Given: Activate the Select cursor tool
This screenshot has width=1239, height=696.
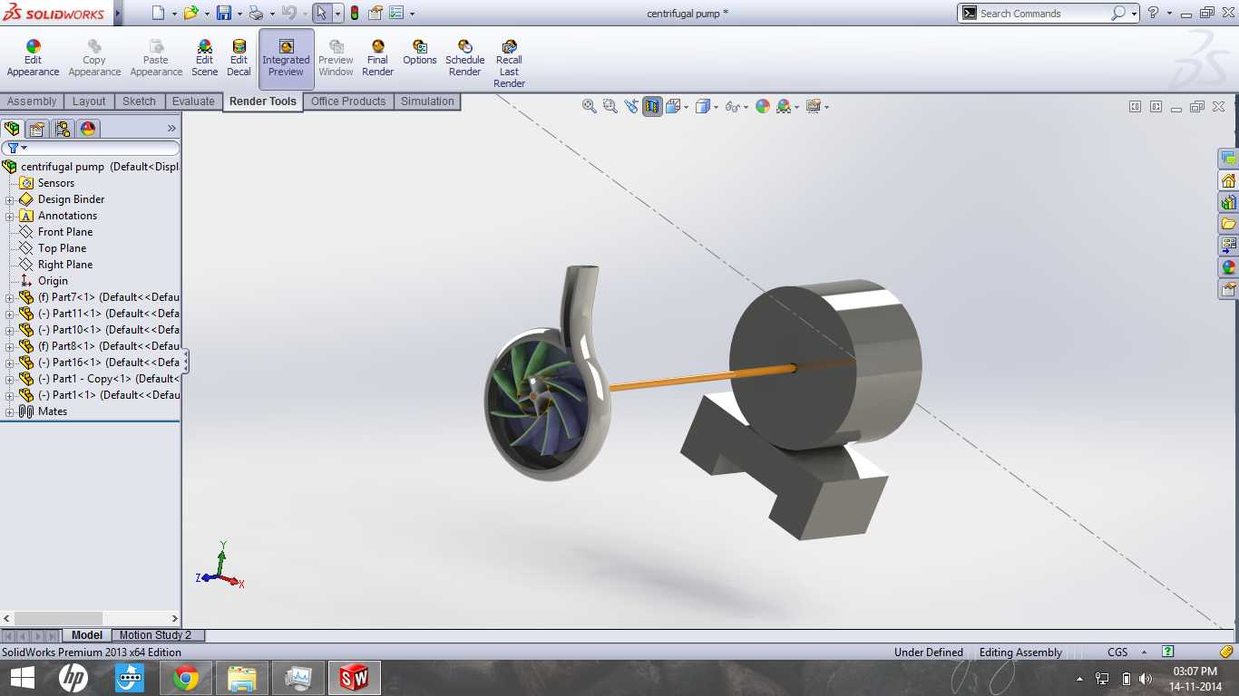Looking at the screenshot, I should pyautogui.click(x=321, y=13).
